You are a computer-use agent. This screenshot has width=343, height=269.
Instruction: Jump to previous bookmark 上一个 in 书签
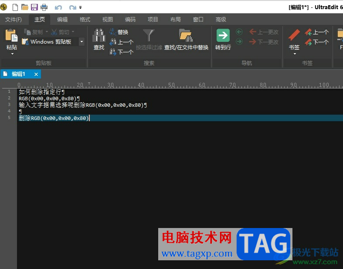[316, 32]
